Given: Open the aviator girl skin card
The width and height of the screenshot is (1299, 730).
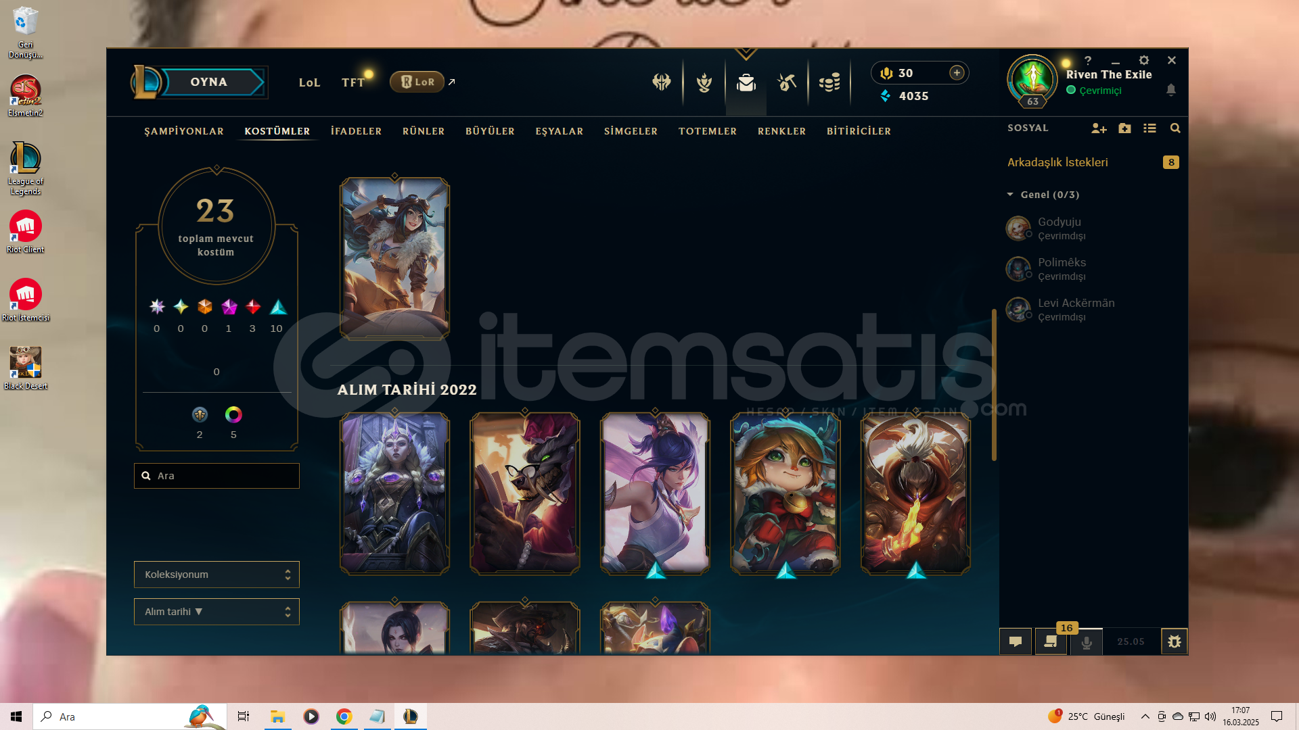Looking at the screenshot, I should [x=394, y=258].
